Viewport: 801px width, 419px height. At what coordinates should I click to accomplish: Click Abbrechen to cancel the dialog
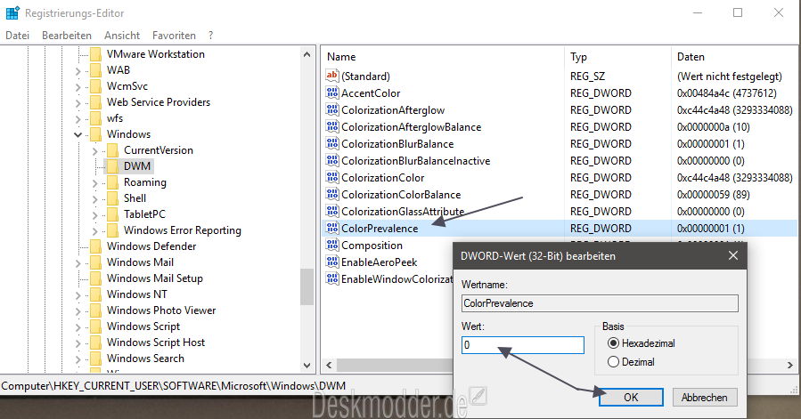tap(704, 397)
